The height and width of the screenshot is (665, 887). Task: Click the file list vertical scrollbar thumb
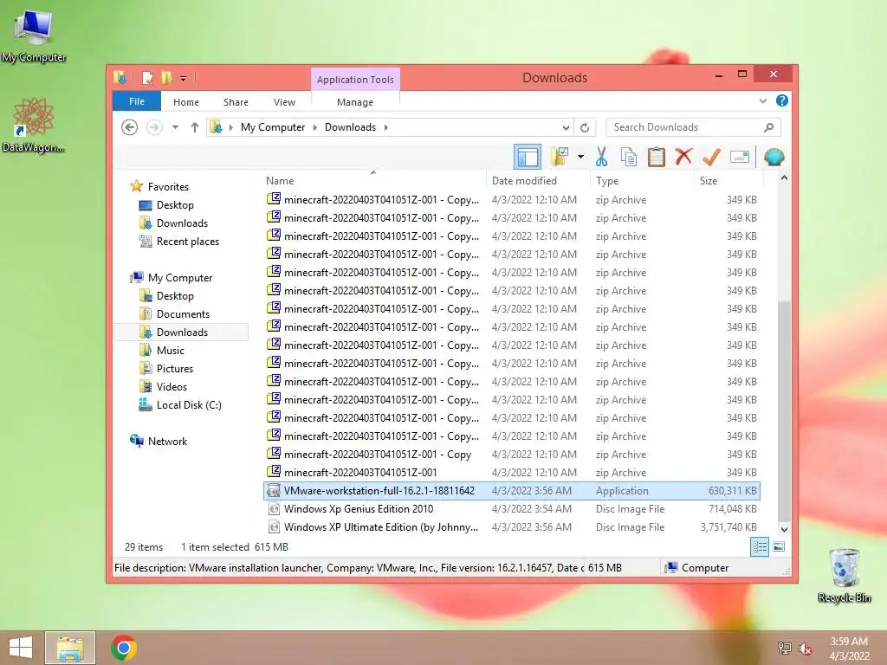[784, 411]
